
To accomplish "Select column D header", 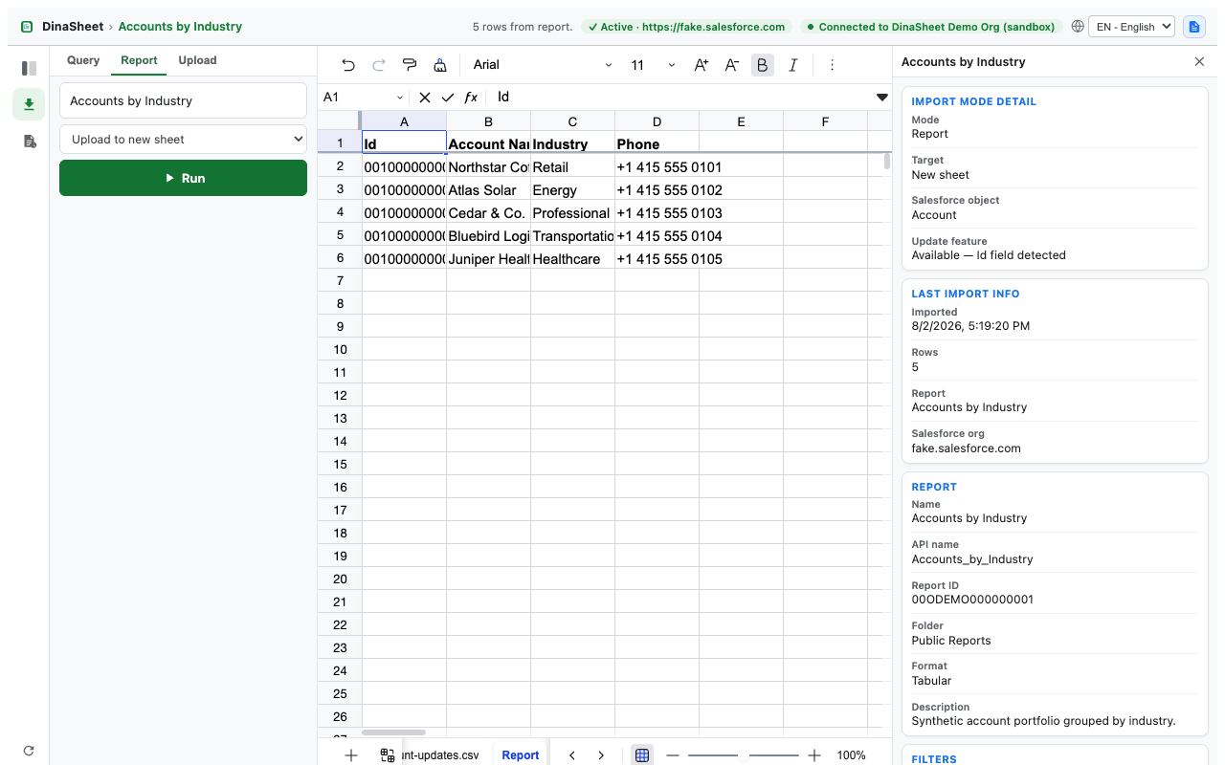I will point(657,121).
